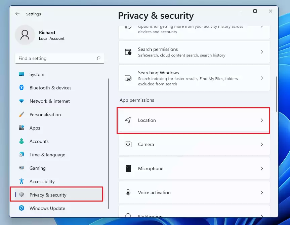
Task: Click the sidebar navigation scrollbar
Action: click(x=109, y=144)
